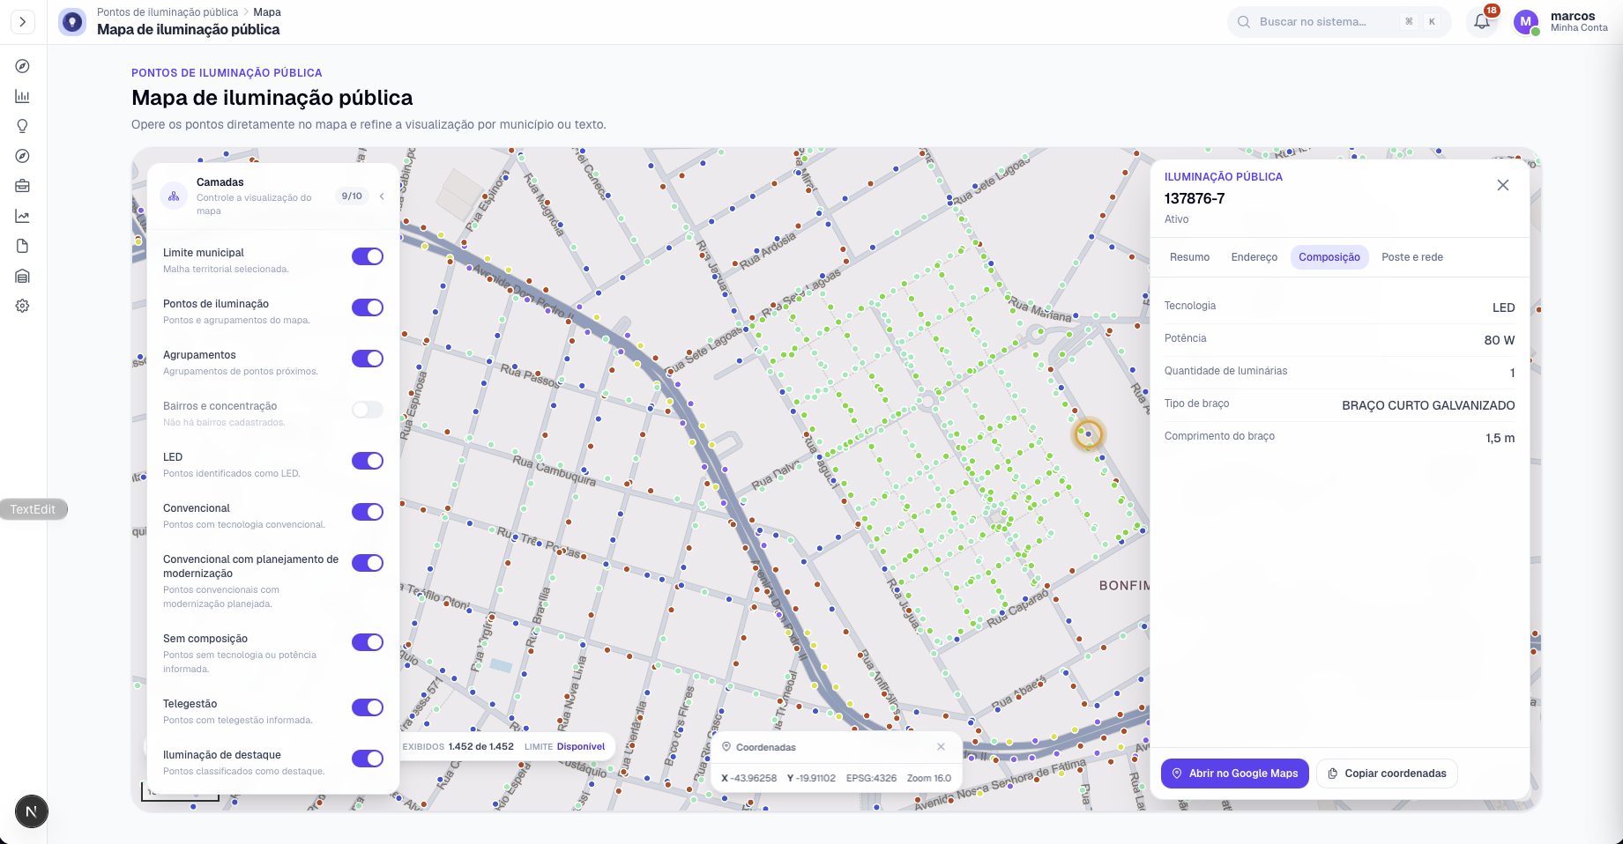
Task: Switch to the Resumo tab
Action: point(1189,257)
